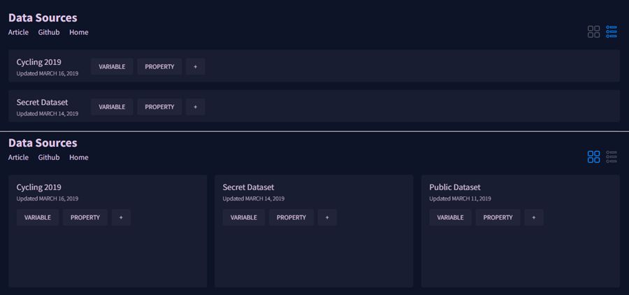Open Github link in the lower panel navigation

[x=49, y=157]
